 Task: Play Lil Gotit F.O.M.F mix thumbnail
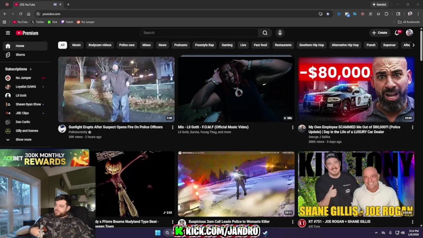pyautogui.click(x=236, y=89)
